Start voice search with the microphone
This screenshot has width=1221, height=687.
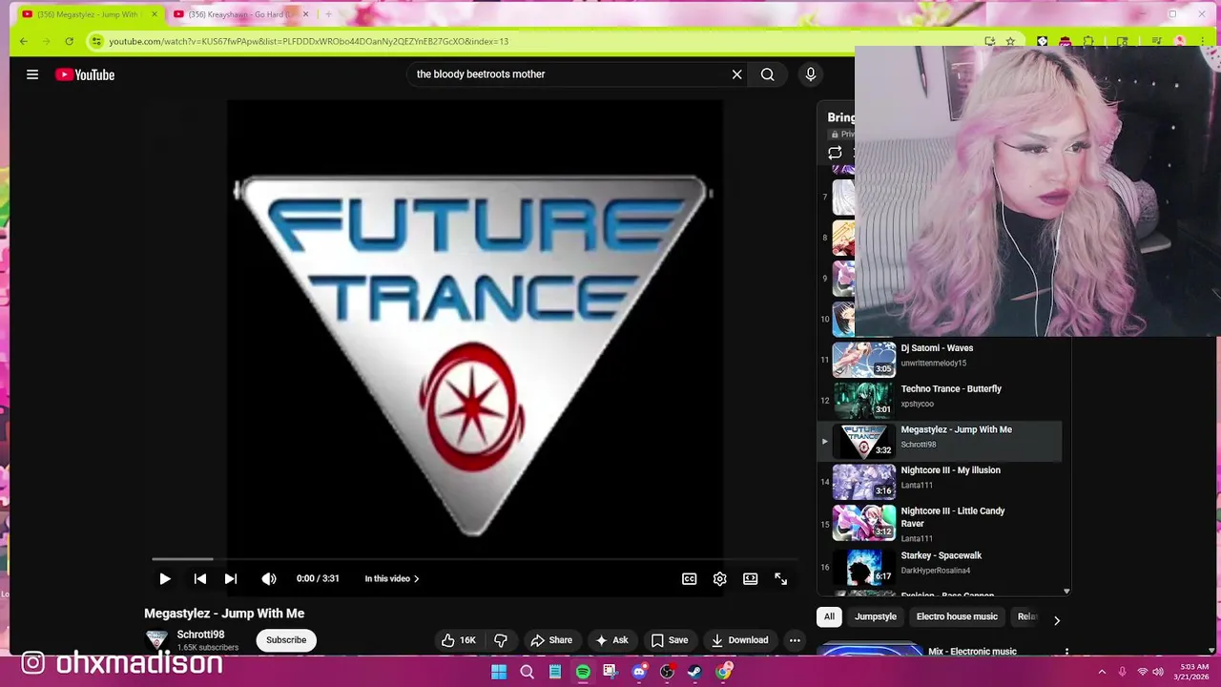point(811,74)
